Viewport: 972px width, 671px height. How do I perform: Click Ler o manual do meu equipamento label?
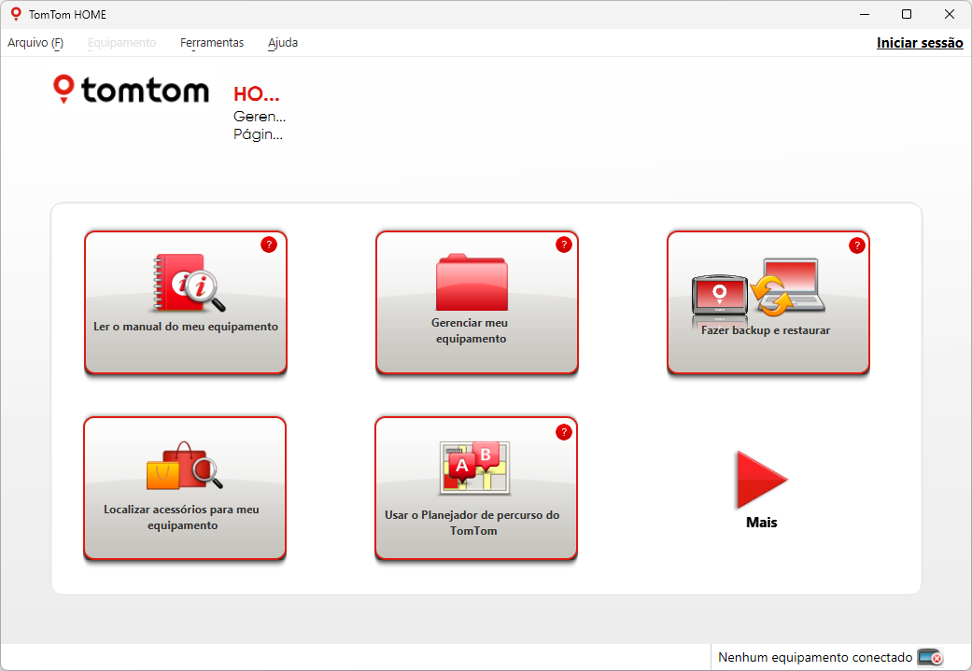[x=186, y=327]
